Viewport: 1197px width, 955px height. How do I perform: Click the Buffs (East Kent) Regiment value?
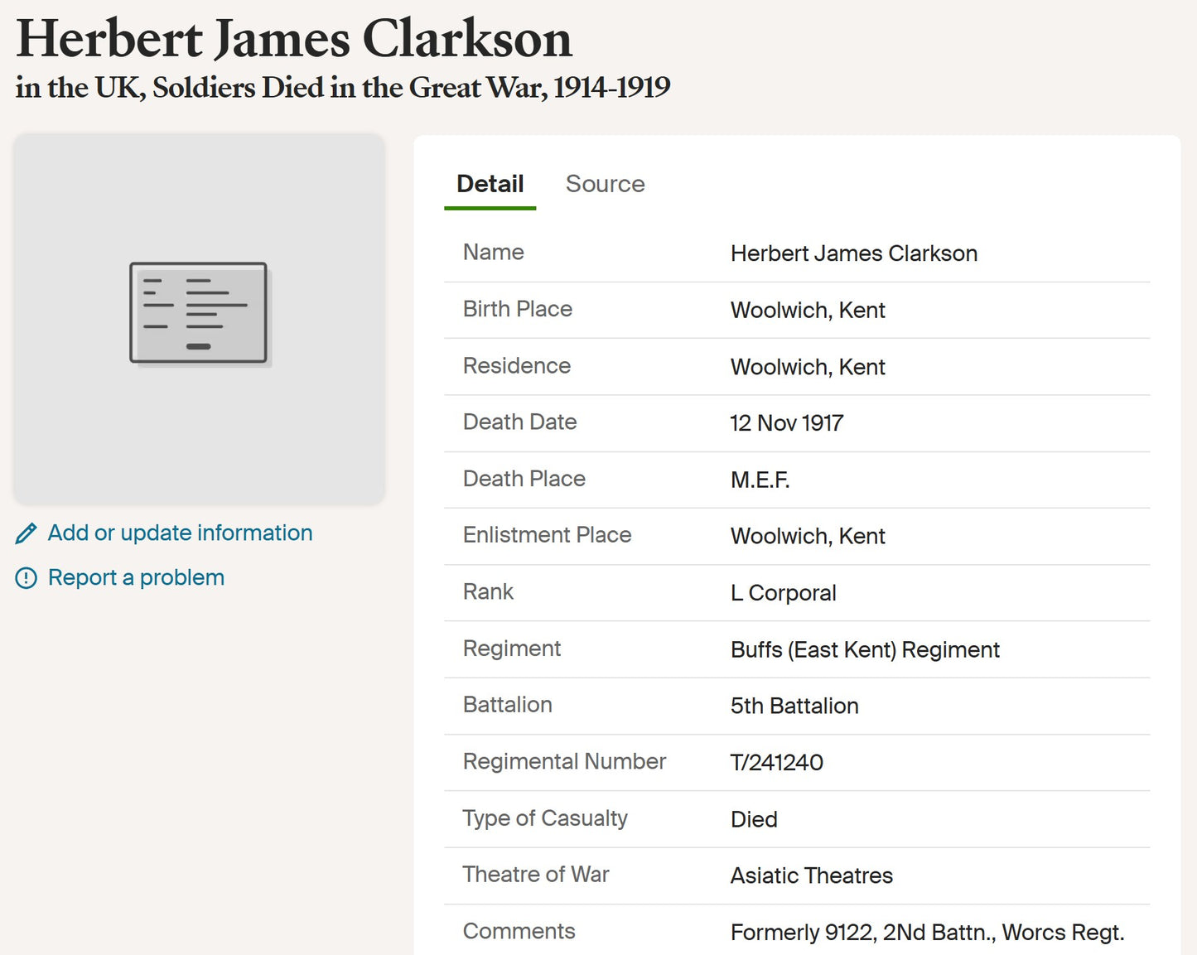865,649
